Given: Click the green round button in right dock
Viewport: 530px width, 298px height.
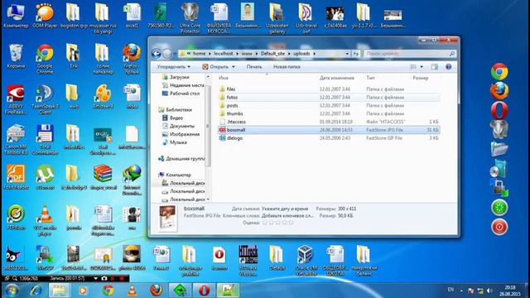Looking at the screenshot, I should [x=499, y=208].
